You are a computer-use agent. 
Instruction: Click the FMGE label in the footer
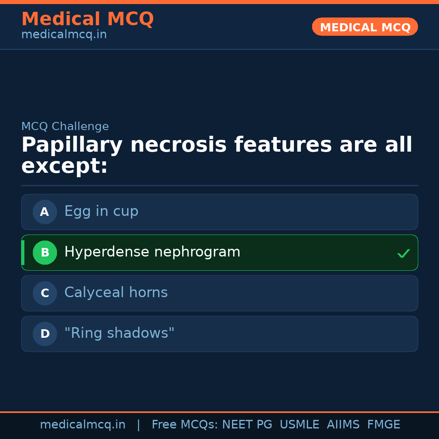(x=383, y=425)
